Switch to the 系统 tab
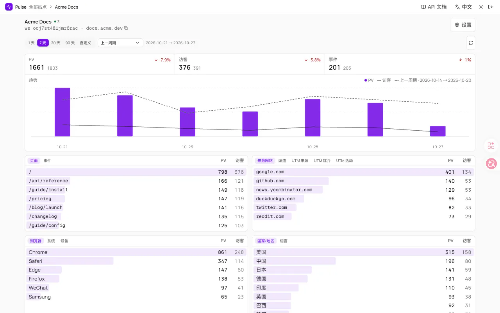Screen dimensions: 500x313 [51, 241]
